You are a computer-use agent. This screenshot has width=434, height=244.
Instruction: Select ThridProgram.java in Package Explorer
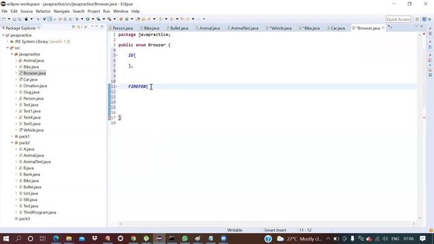[x=39, y=212]
